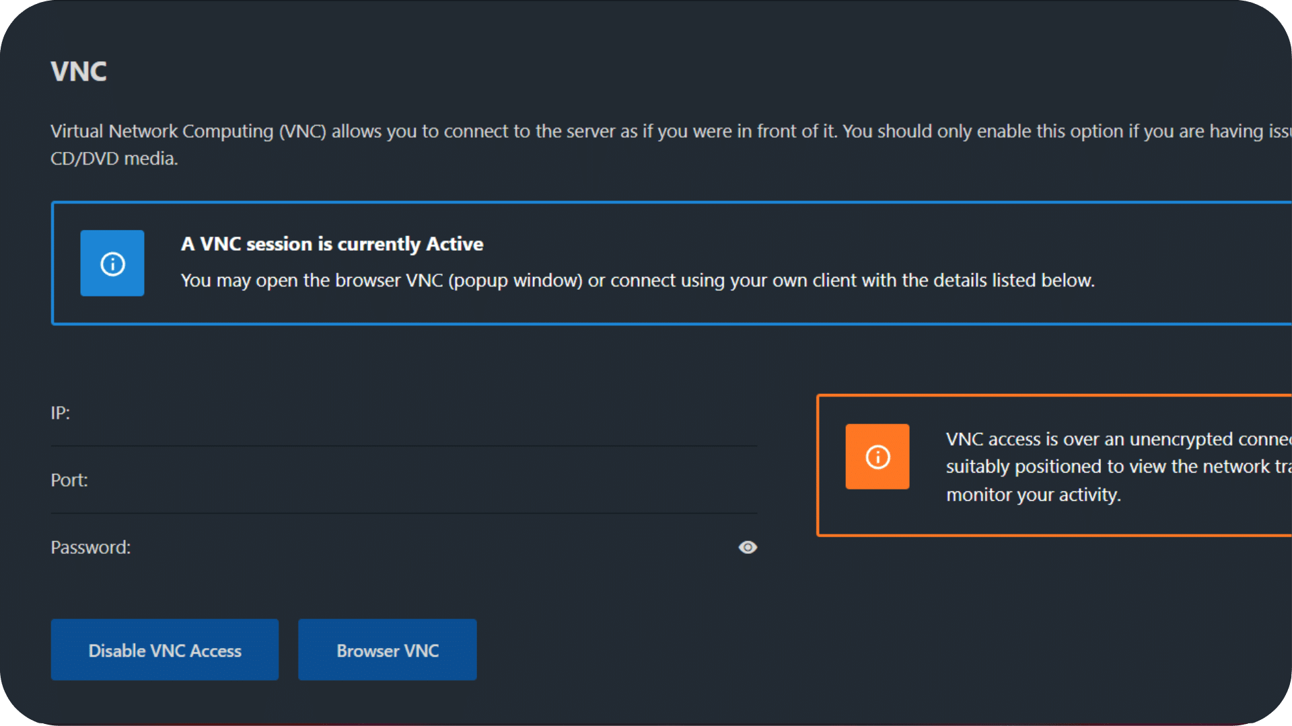Image resolution: width=1292 pixels, height=726 pixels.
Task: Click the IP: label
Action: point(61,413)
